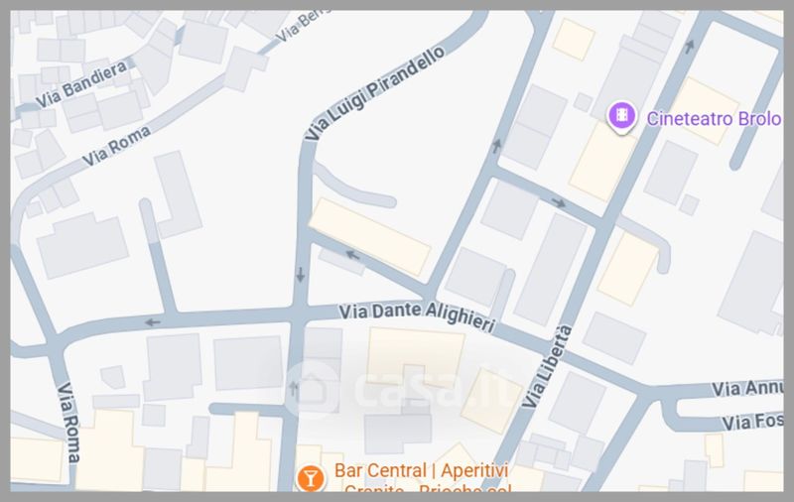
Task: Open the Cineteatro Brolo place label
Action: (x=714, y=119)
